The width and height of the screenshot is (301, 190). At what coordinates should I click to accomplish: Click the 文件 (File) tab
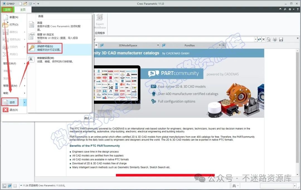click(x=7, y=9)
